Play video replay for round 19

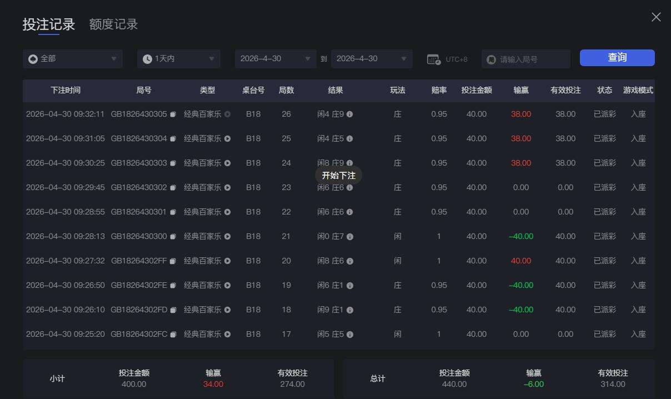[x=227, y=286]
